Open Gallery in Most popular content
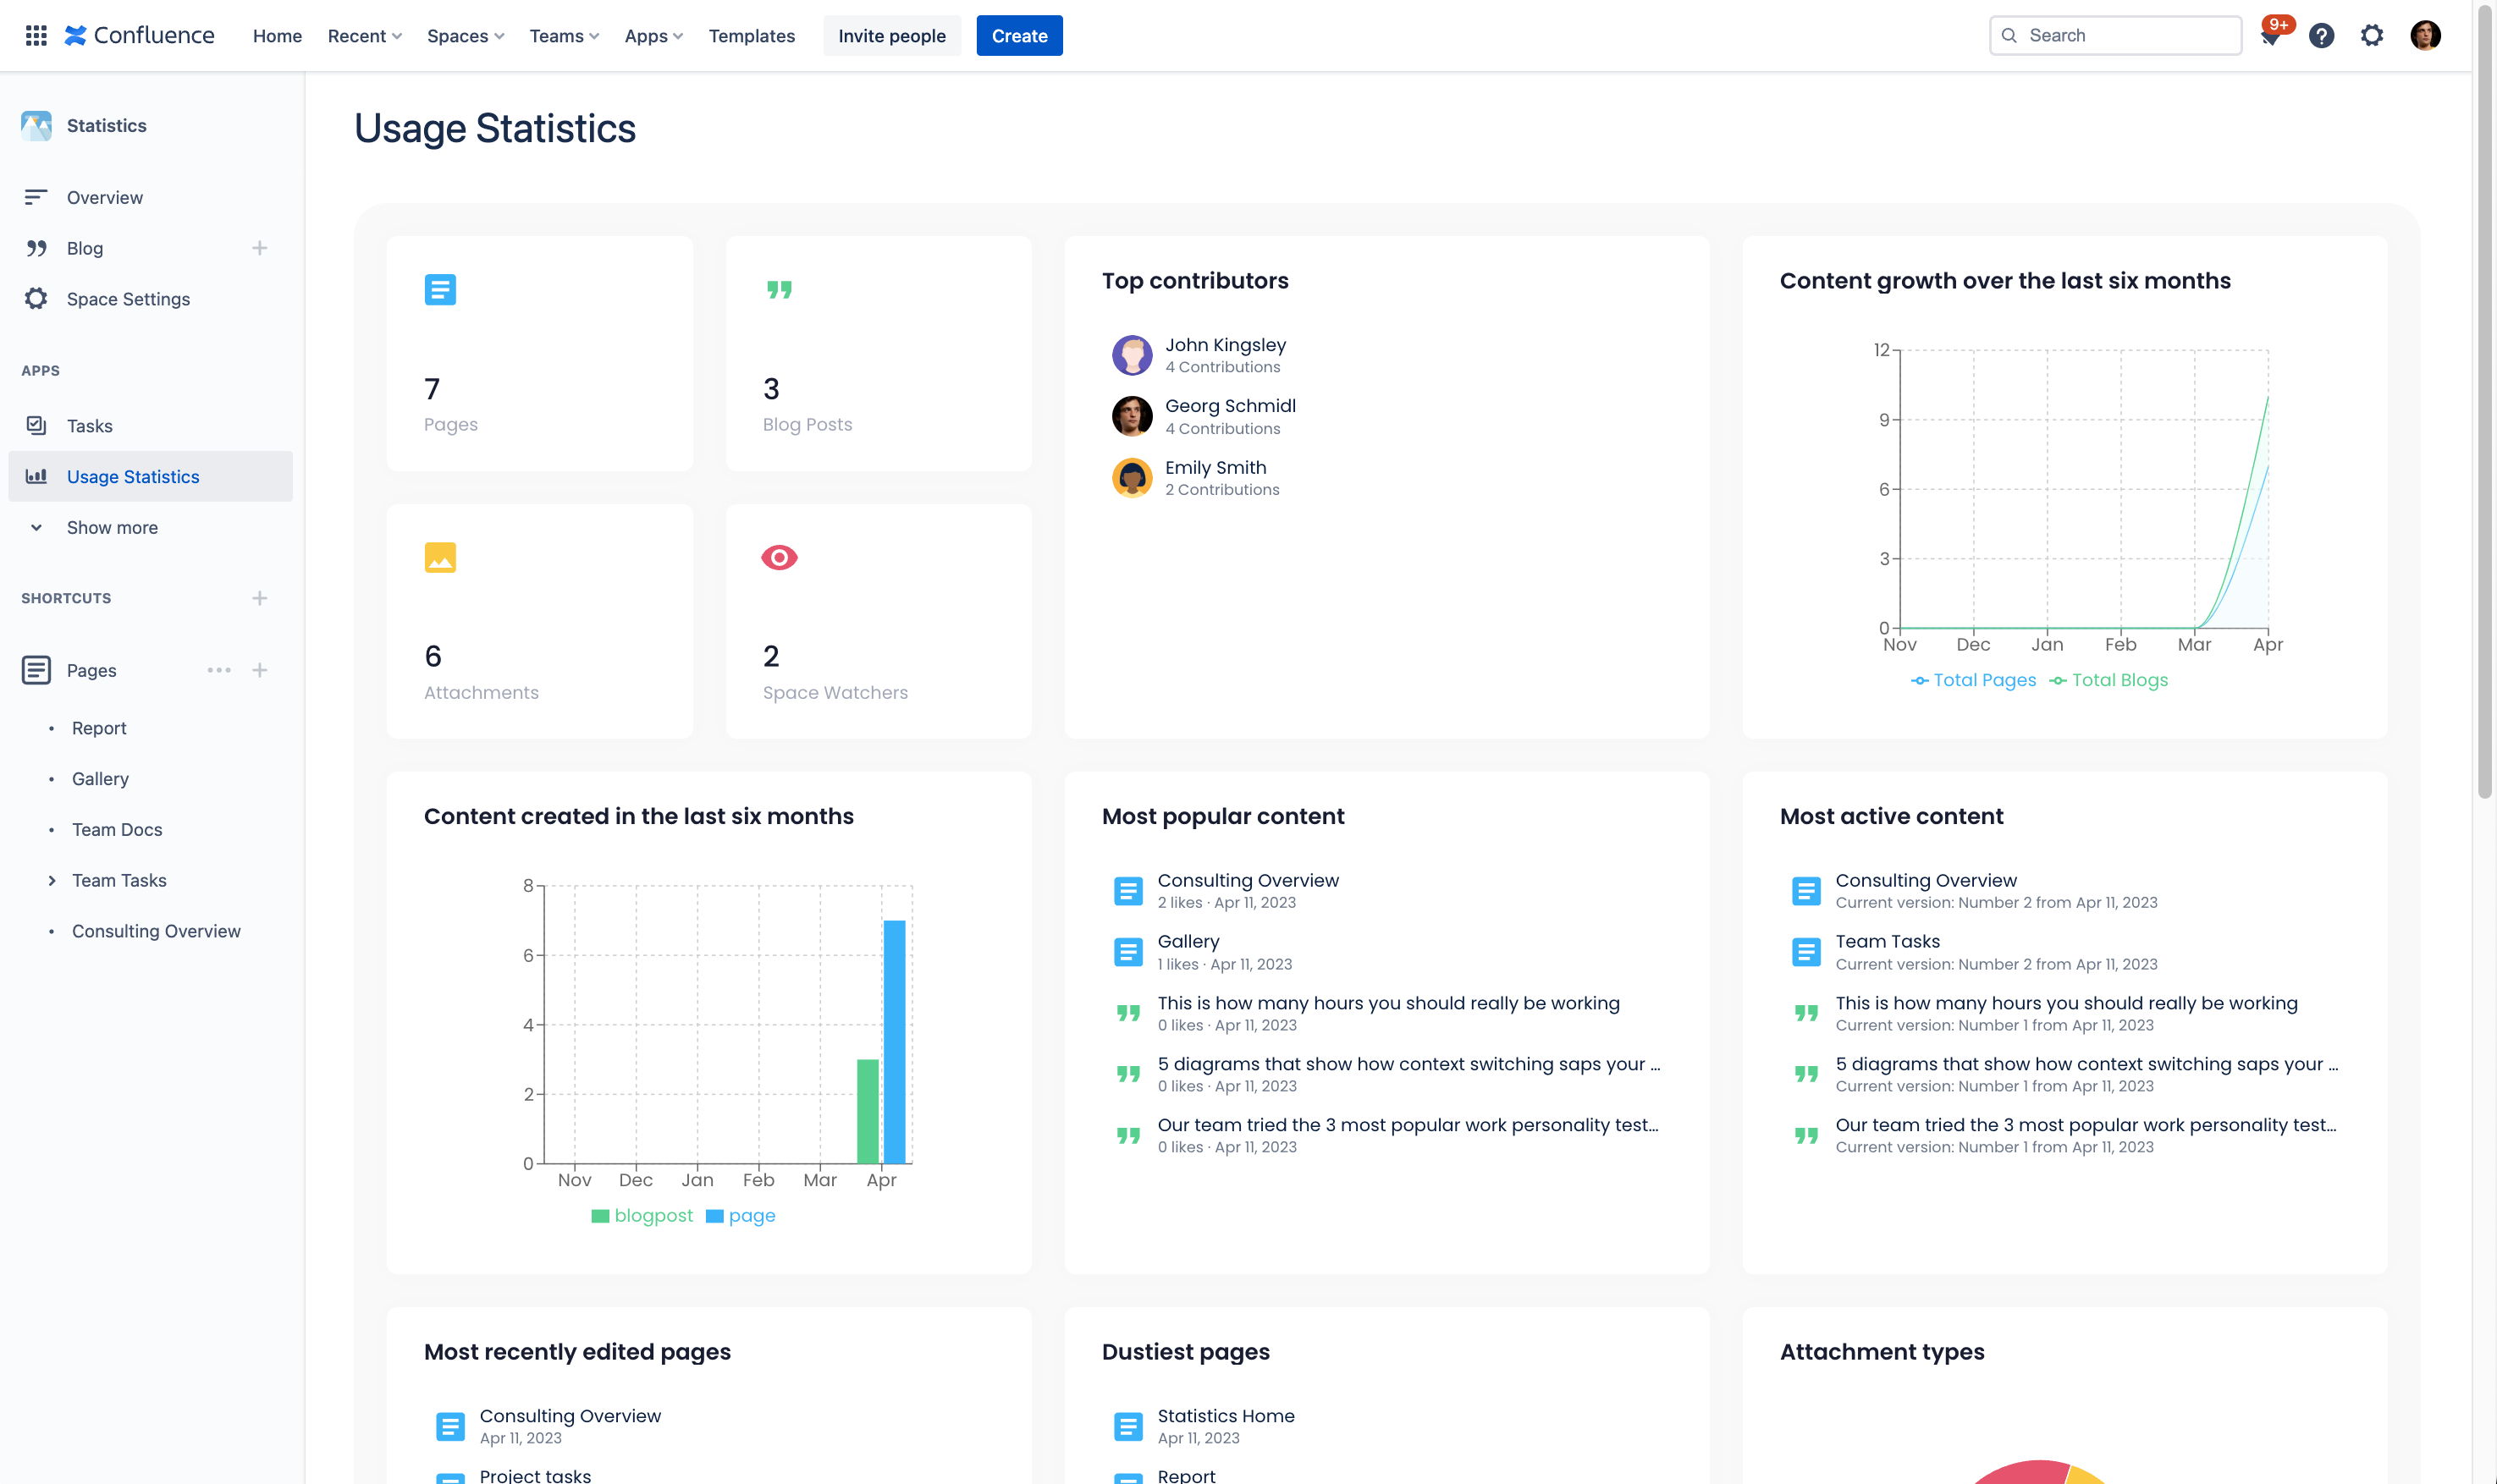This screenshot has width=2497, height=1484. coord(1188,941)
